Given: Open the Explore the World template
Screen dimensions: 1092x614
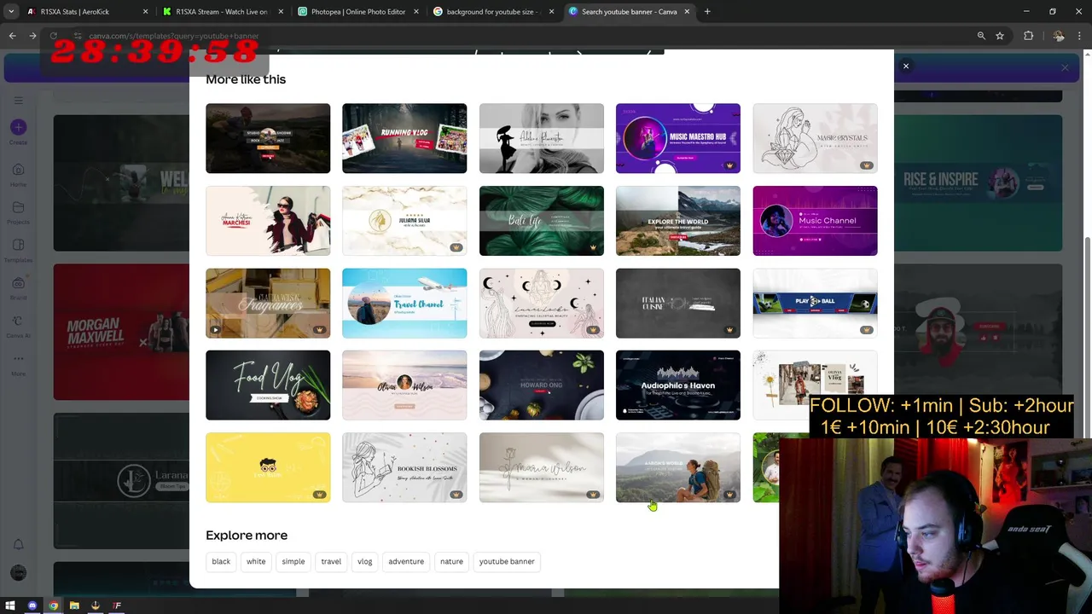Looking at the screenshot, I should coord(678,221).
